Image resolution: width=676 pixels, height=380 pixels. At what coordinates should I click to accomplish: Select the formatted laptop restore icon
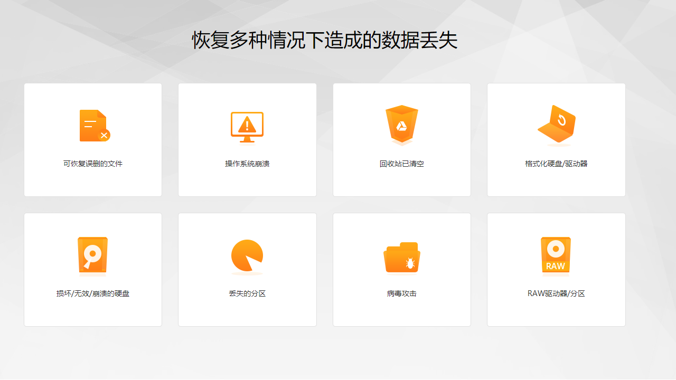(x=556, y=126)
